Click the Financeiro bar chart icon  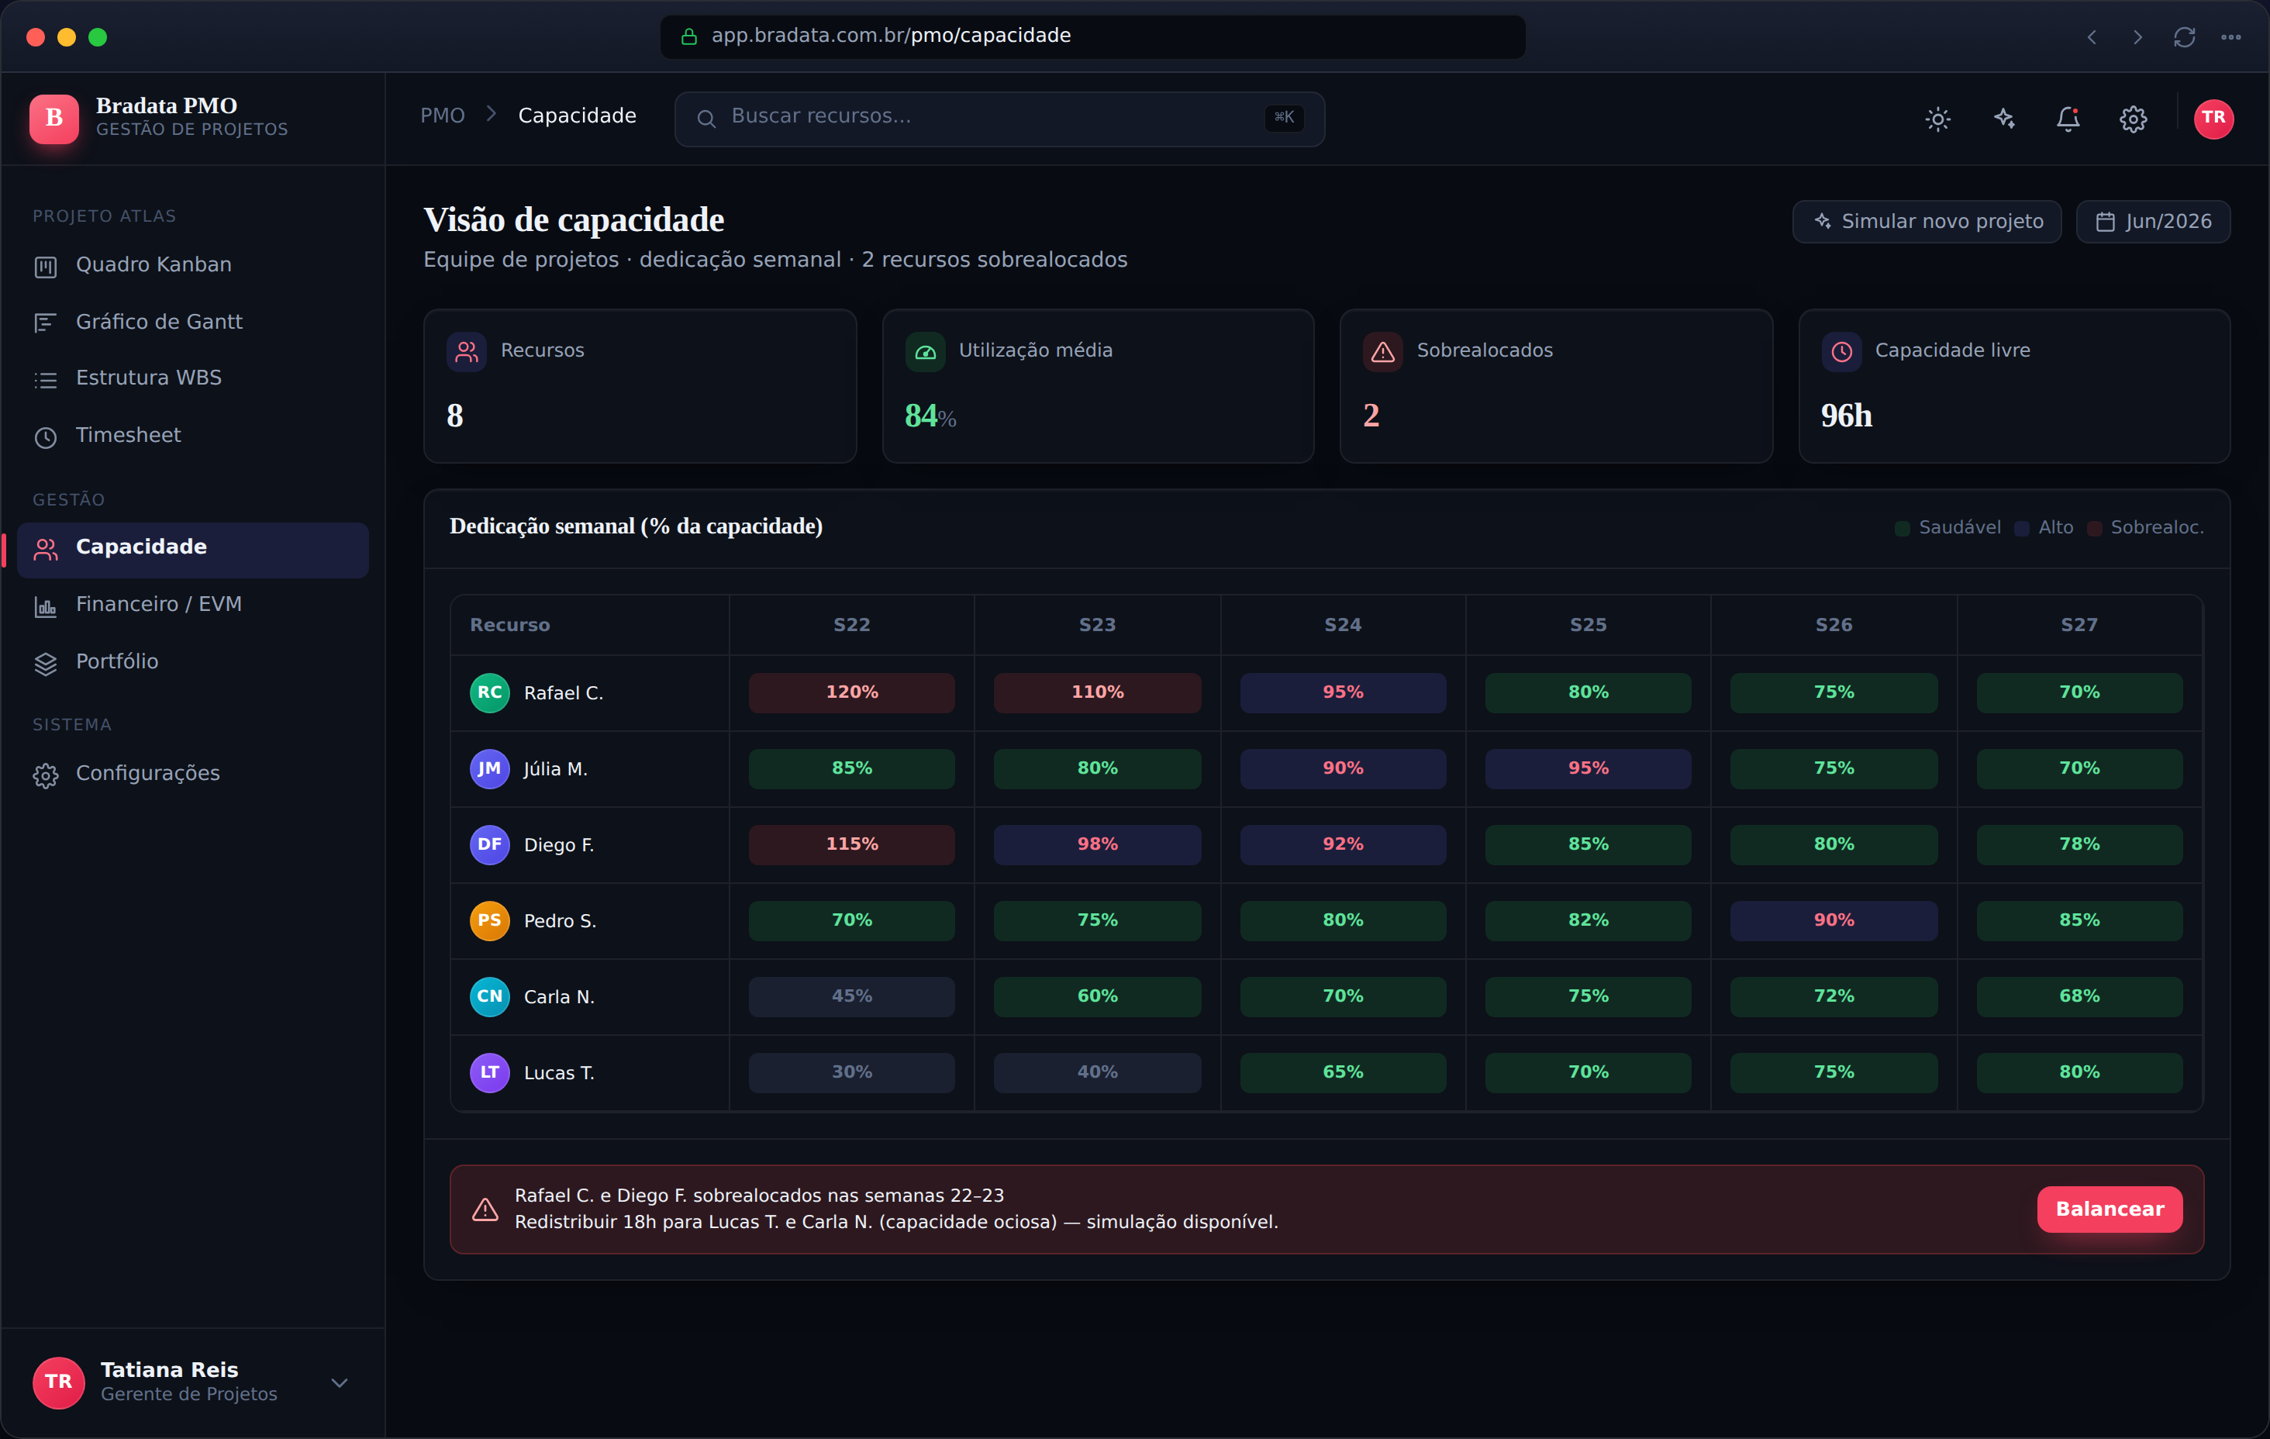[x=45, y=606]
